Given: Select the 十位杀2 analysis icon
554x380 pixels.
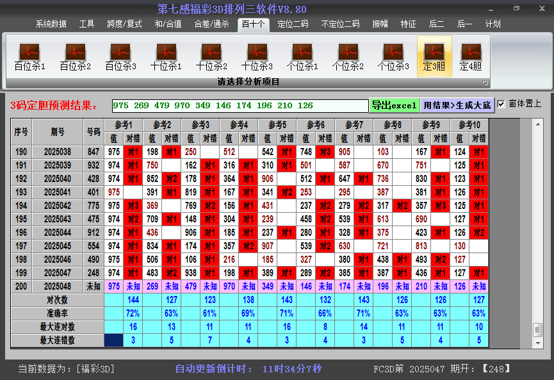Looking at the screenshot, I should [211, 57].
